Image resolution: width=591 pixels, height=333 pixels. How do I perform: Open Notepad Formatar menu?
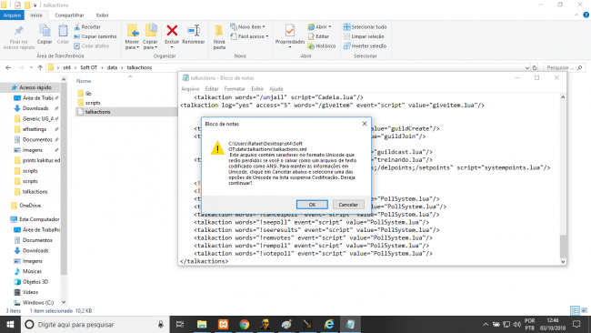point(235,88)
